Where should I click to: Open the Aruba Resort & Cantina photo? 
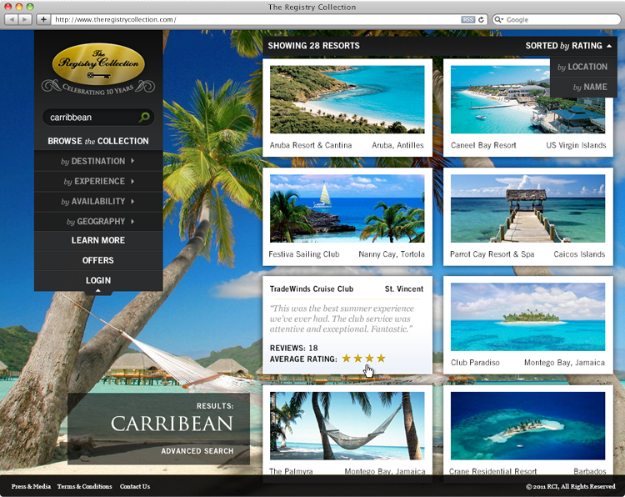click(x=347, y=99)
